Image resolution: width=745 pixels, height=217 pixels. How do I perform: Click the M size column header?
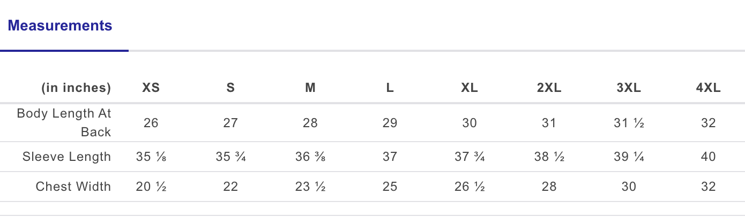click(310, 88)
